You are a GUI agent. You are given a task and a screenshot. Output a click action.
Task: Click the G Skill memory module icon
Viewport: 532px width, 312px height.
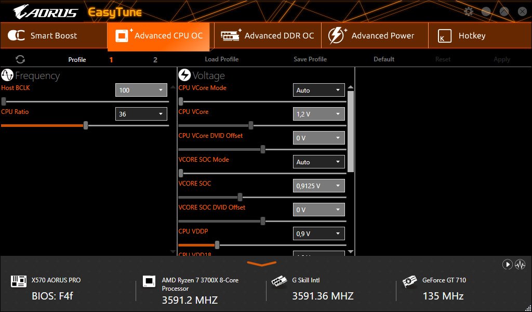[280, 282]
